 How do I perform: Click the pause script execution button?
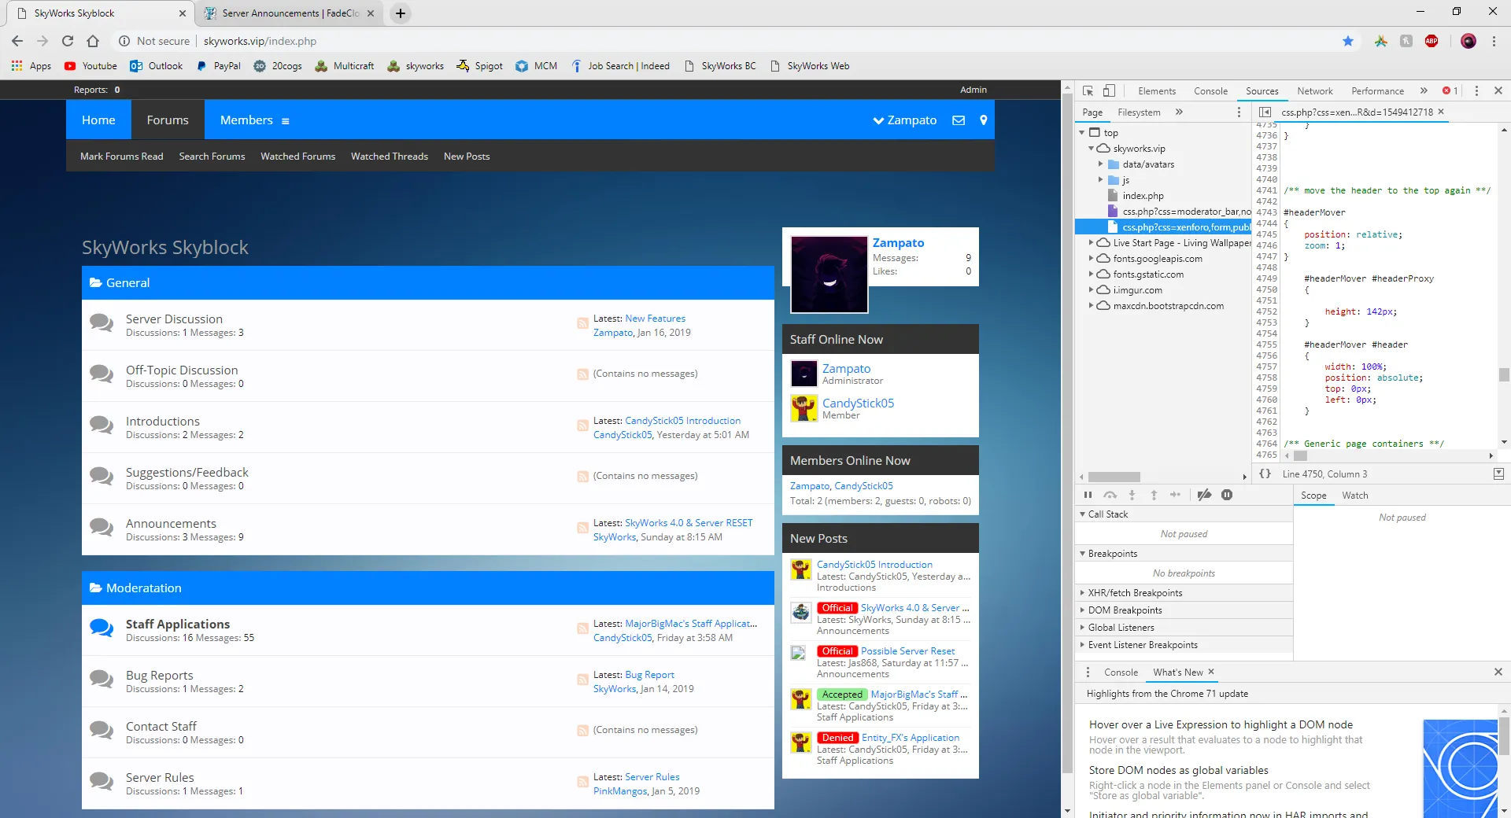click(x=1088, y=495)
